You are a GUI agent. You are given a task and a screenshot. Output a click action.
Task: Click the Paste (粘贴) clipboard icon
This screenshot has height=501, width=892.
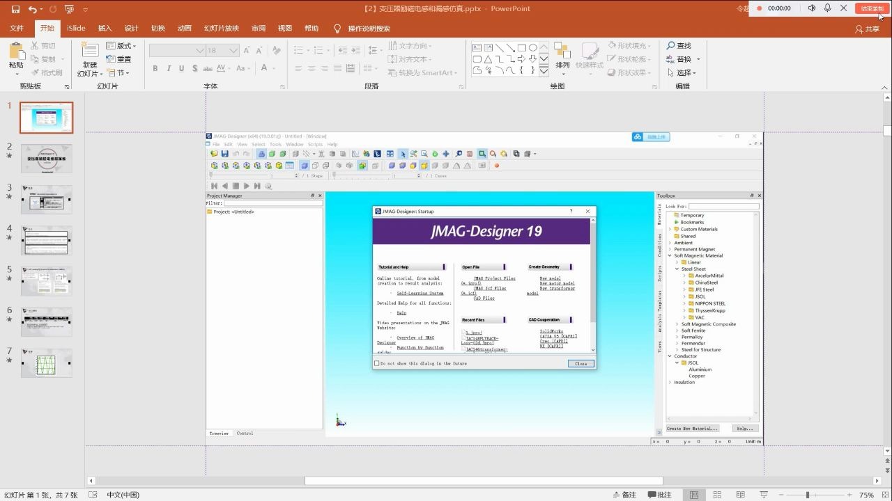pyautogui.click(x=15, y=51)
